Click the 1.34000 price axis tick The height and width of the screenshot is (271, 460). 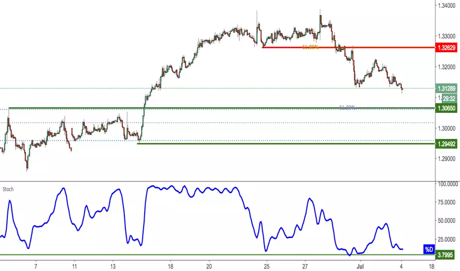coord(447,5)
